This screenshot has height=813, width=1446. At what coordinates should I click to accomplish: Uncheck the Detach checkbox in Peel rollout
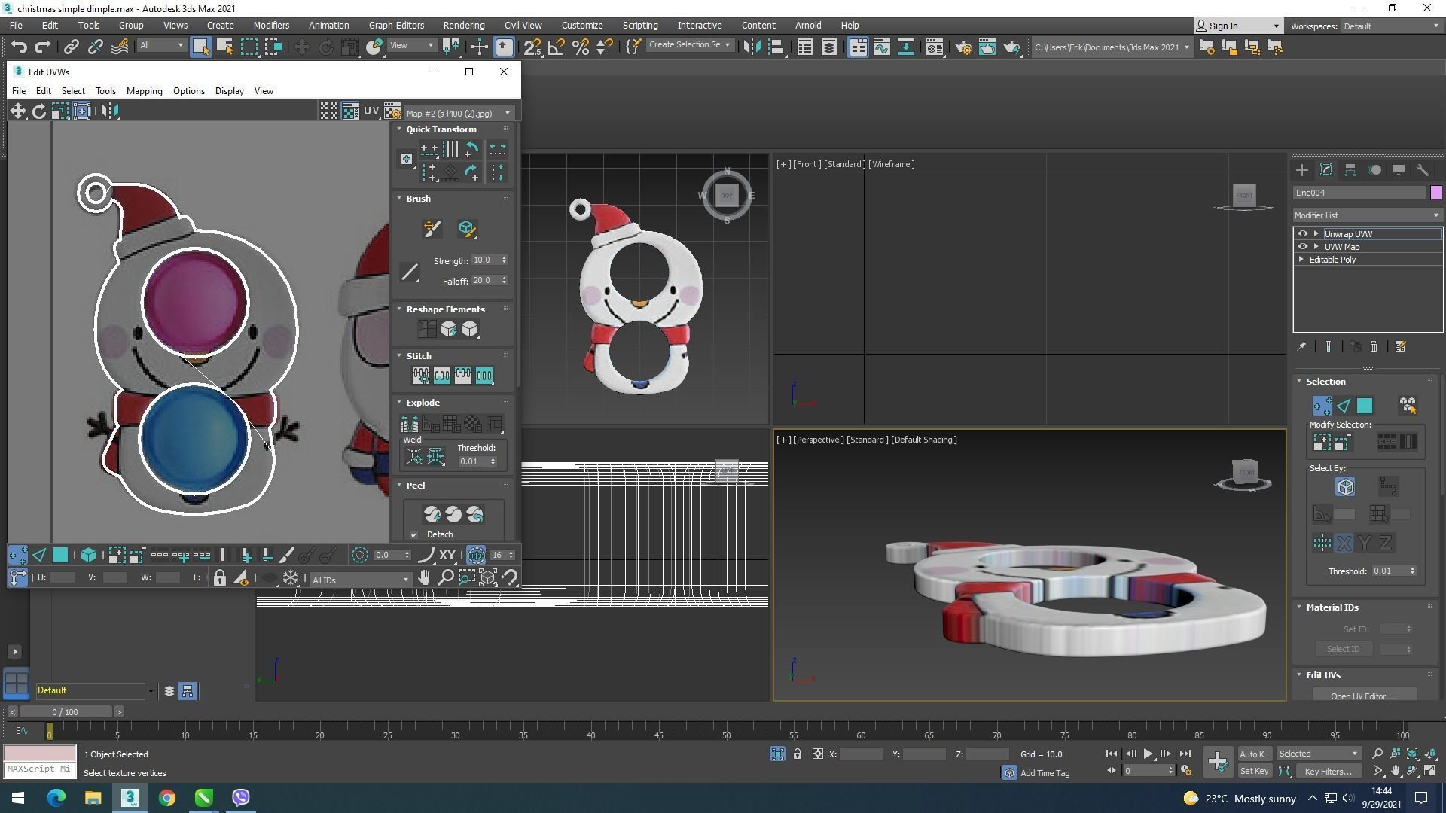414,535
